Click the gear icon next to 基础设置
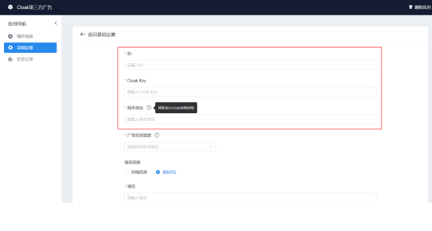The image size is (432, 231). point(10,47)
